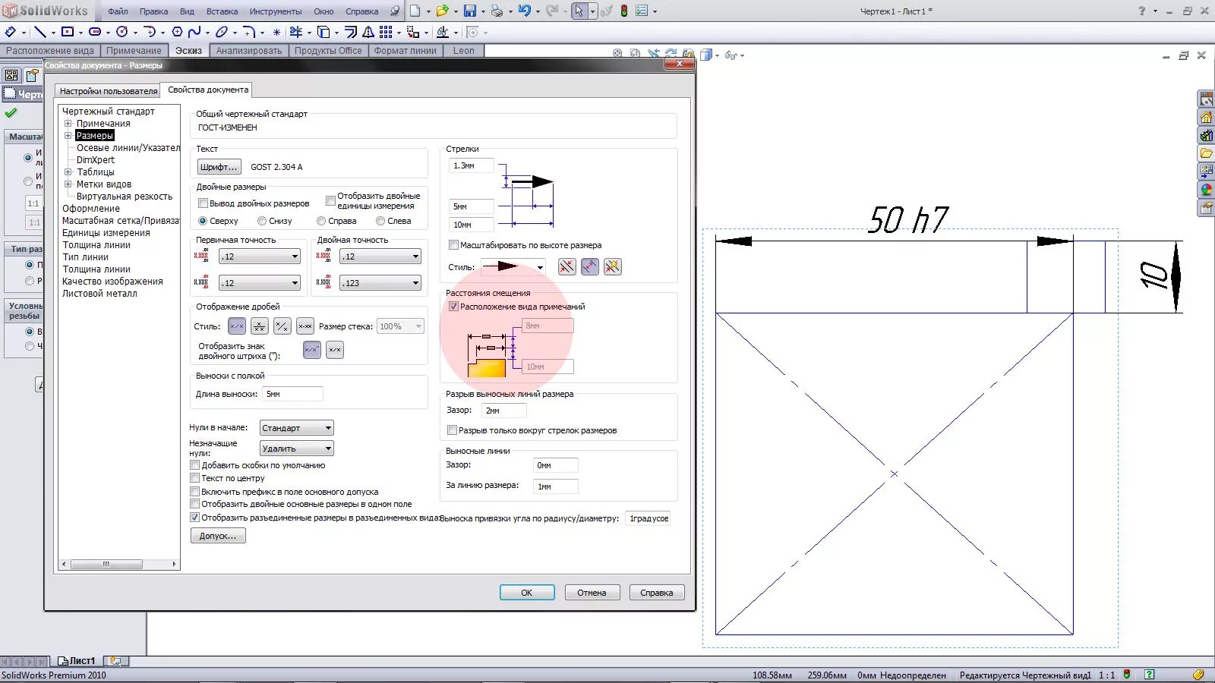Open the second Первичная точность dropdown
Screen dimensions: 1215x683
coord(260,283)
